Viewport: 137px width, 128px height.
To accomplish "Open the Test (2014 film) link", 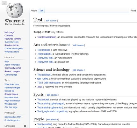I will click(x=45, y=62).
